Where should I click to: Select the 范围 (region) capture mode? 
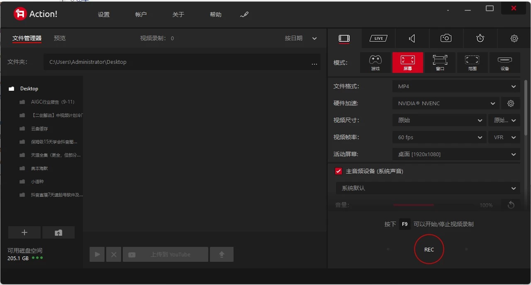473,62
